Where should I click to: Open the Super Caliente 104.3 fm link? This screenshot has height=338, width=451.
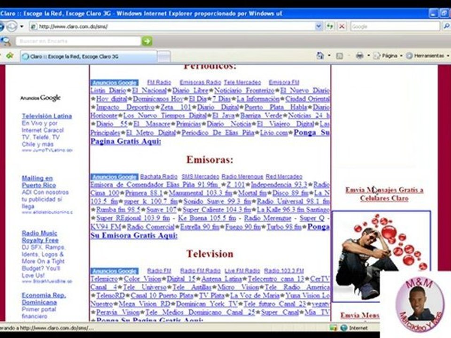[217, 210]
